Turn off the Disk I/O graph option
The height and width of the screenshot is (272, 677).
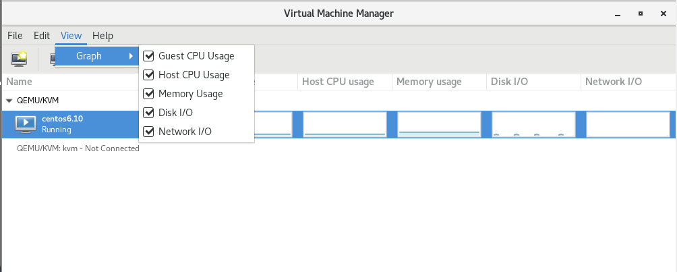pos(148,113)
